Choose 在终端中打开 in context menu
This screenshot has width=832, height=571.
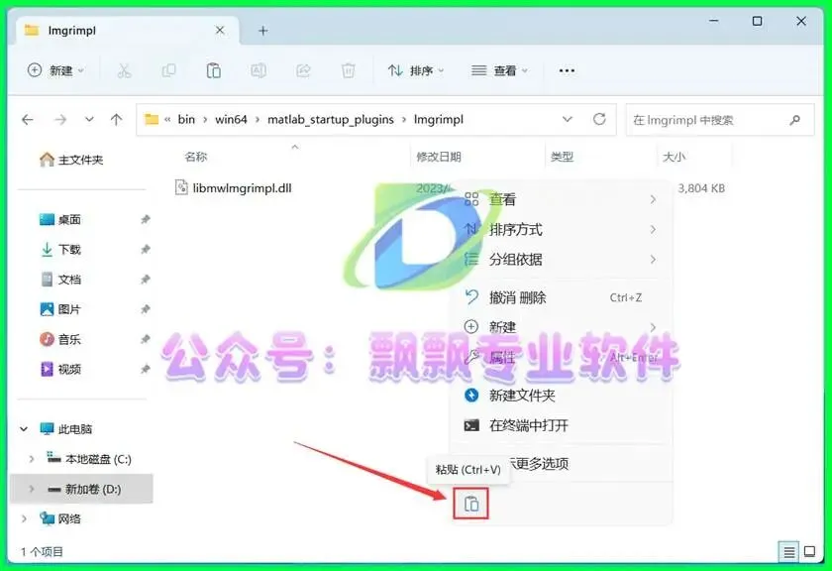[x=561, y=425]
